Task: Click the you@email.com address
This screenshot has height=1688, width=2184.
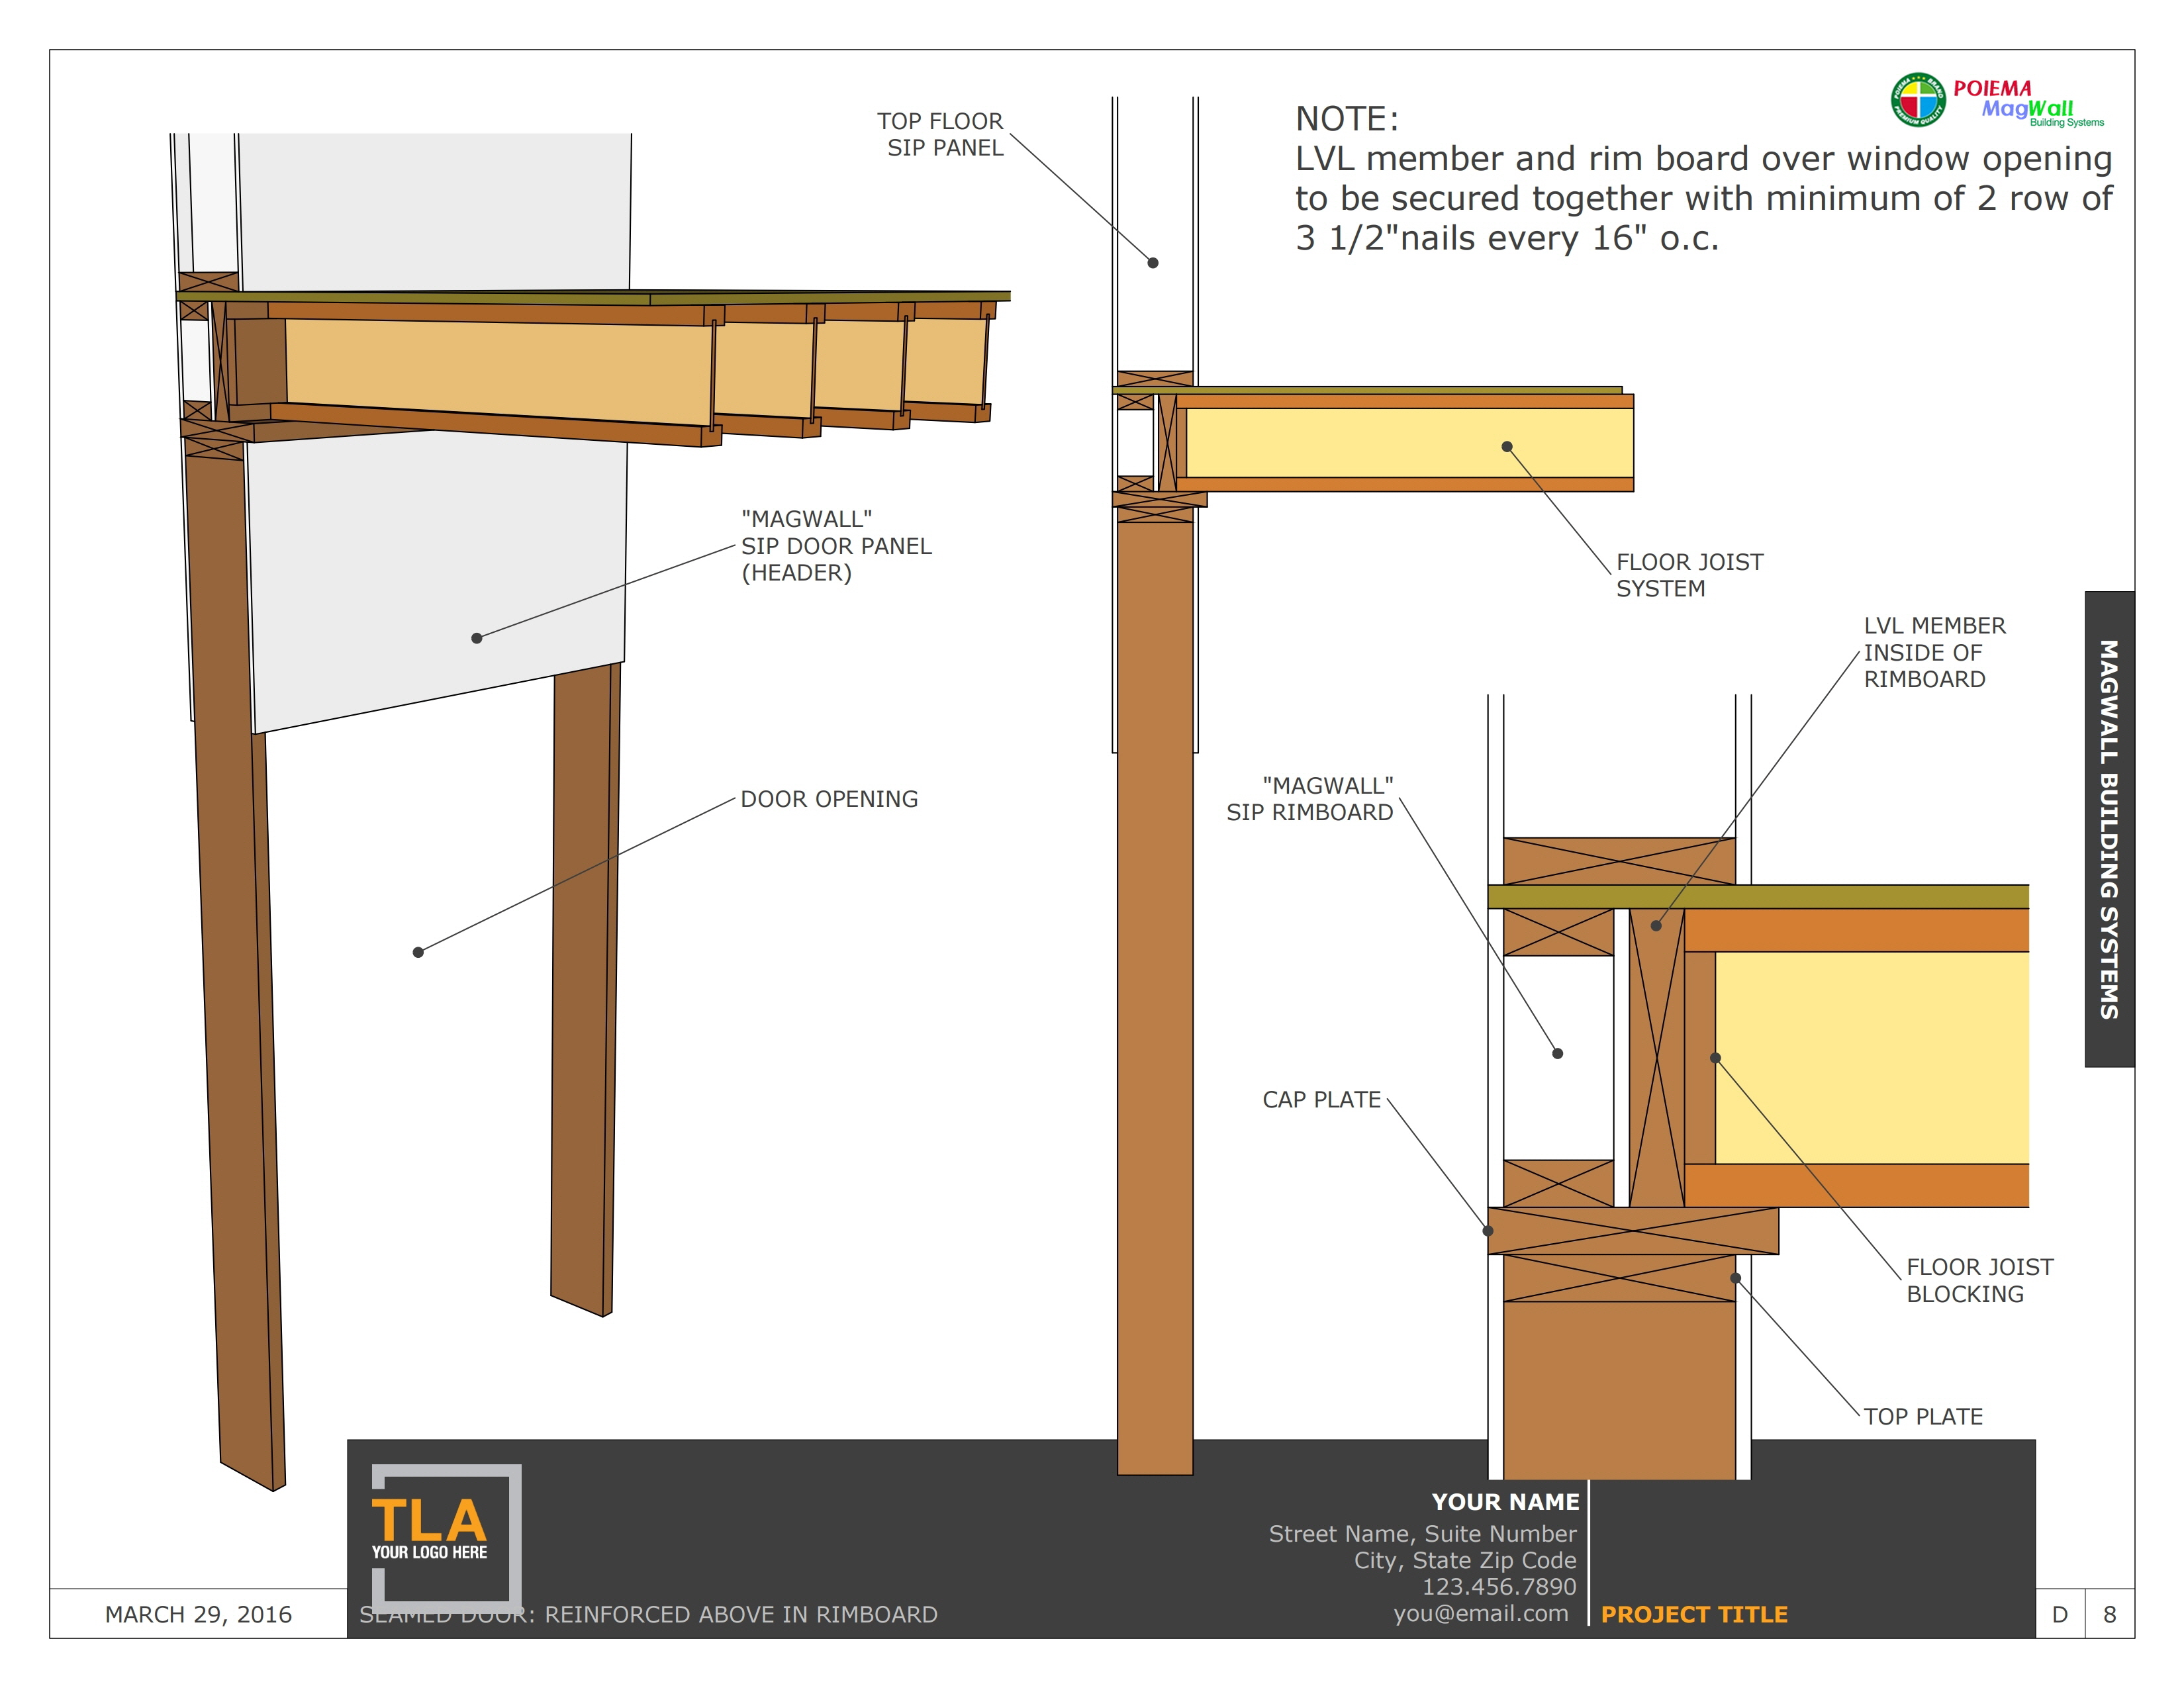Action: [1481, 1613]
